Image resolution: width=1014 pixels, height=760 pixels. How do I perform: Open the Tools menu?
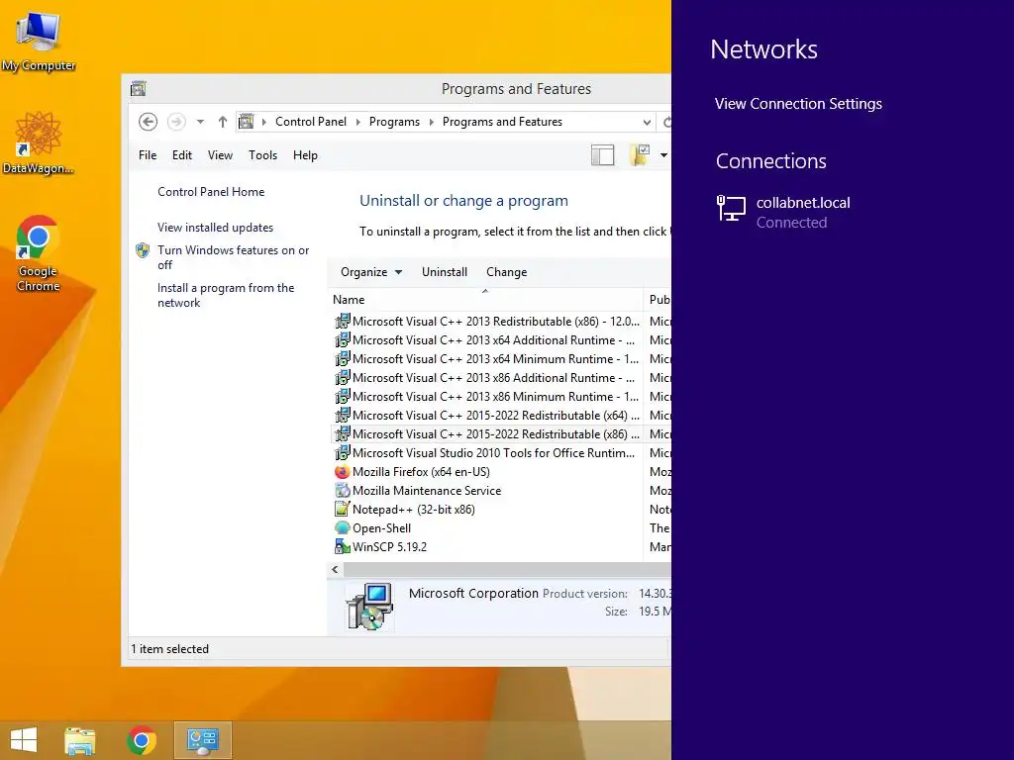(x=262, y=155)
